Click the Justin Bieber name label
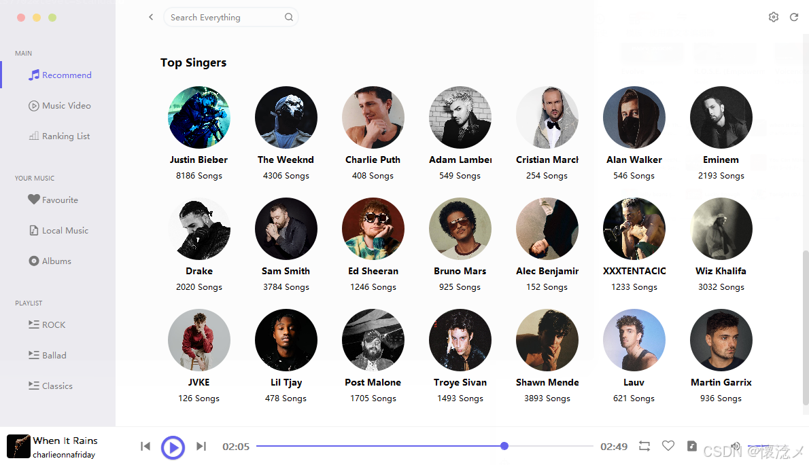This screenshot has width=809, height=465. [199, 160]
